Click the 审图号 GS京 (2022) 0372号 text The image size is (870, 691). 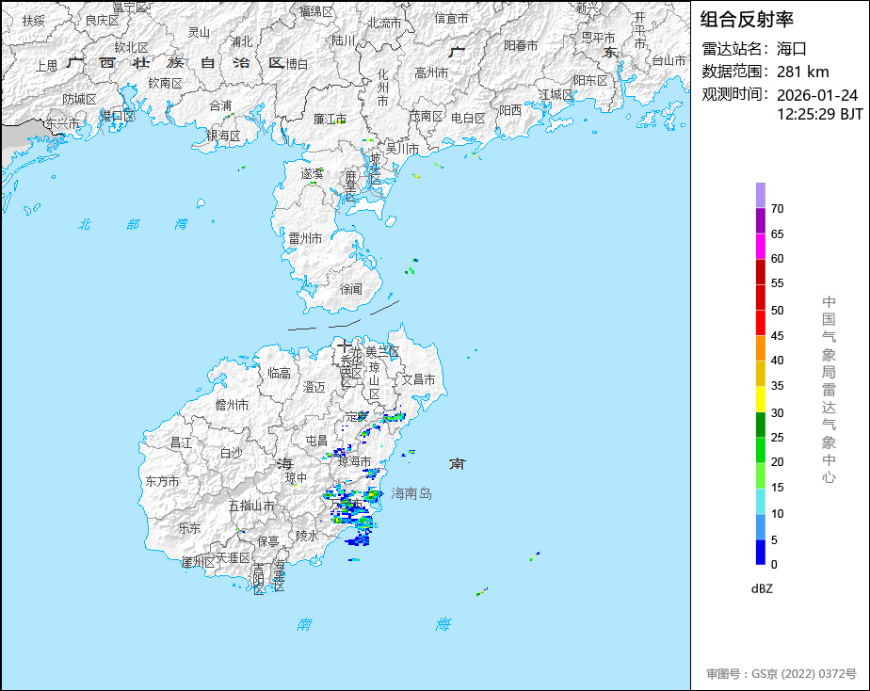coord(781,674)
